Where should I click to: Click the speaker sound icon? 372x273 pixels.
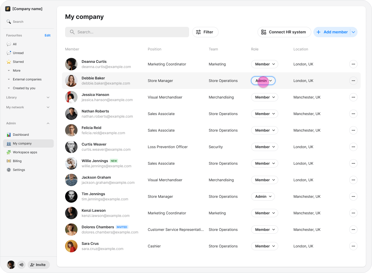[x=21, y=265]
